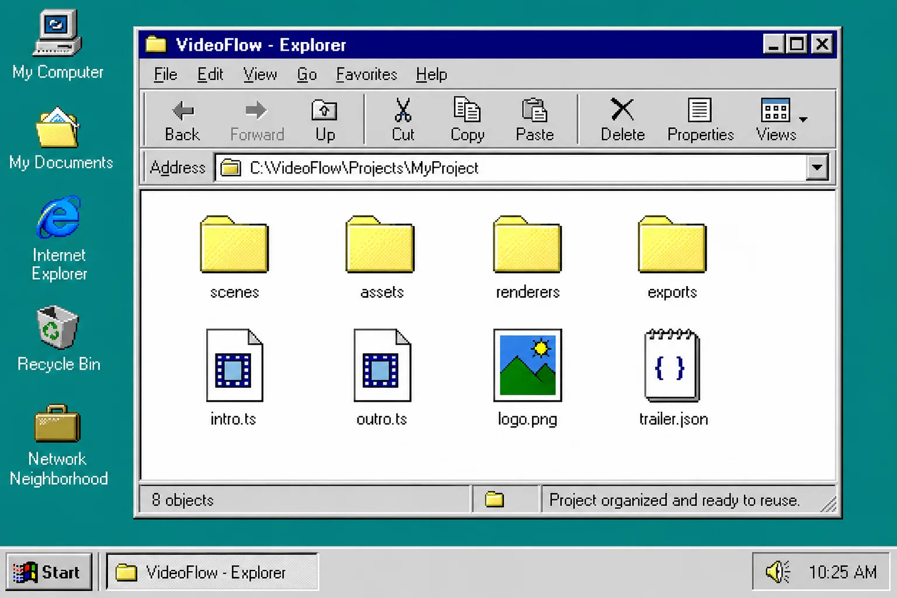Maximize the VideoFlow Explorer window
Image resolution: width=897 pixels, height=598 pixels.
click(797, 44)
